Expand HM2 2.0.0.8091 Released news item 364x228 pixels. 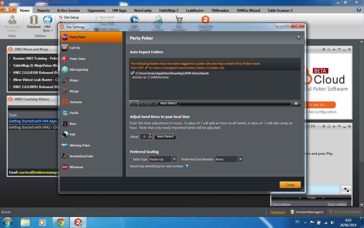(11, 87)
